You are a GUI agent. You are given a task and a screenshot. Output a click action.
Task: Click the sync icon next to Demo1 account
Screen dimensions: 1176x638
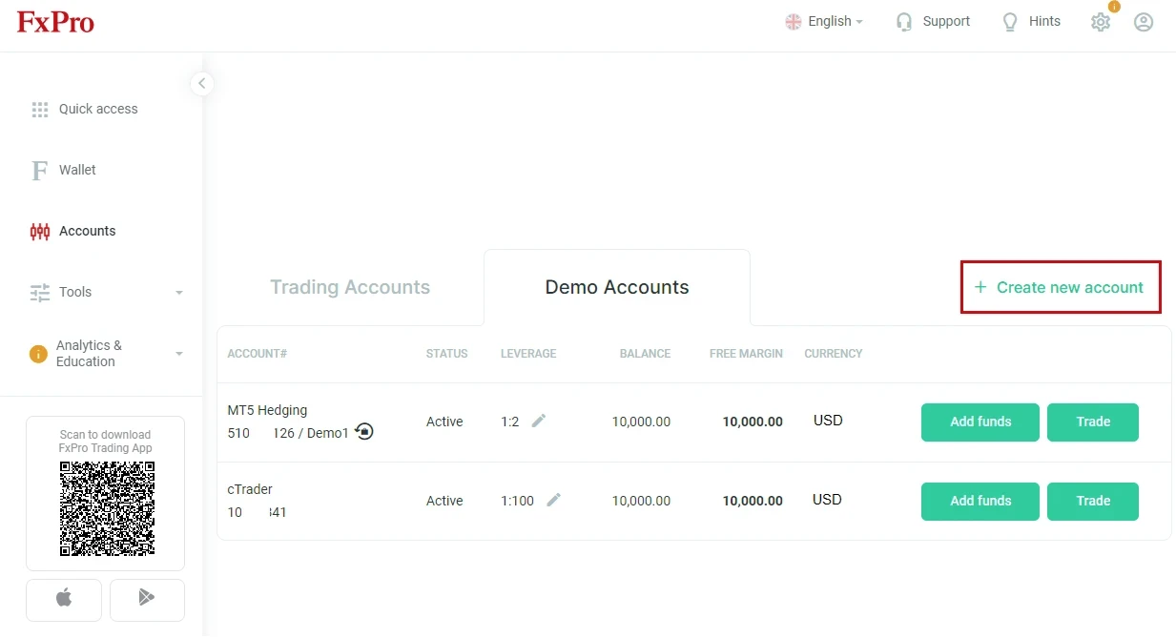pyautogui.click(x=363, y=431)
